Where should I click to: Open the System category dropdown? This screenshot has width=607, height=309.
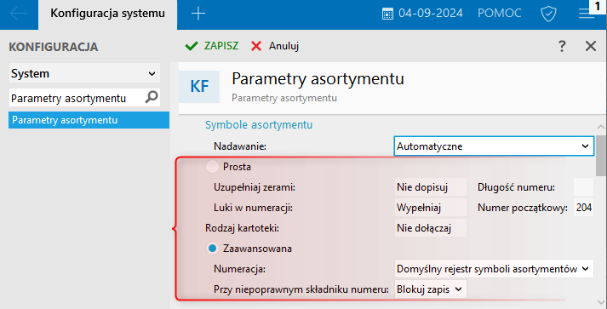point(84,73)
